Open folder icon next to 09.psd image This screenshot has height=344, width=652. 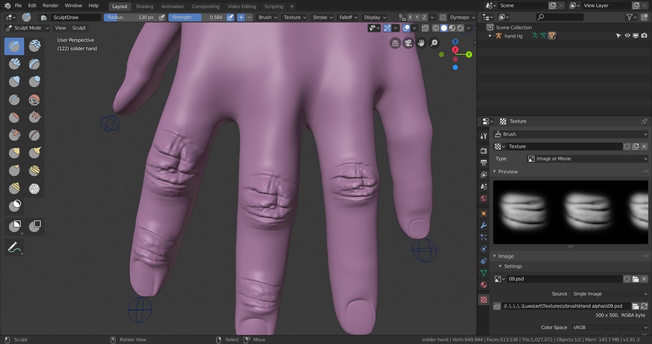(636, 279)
